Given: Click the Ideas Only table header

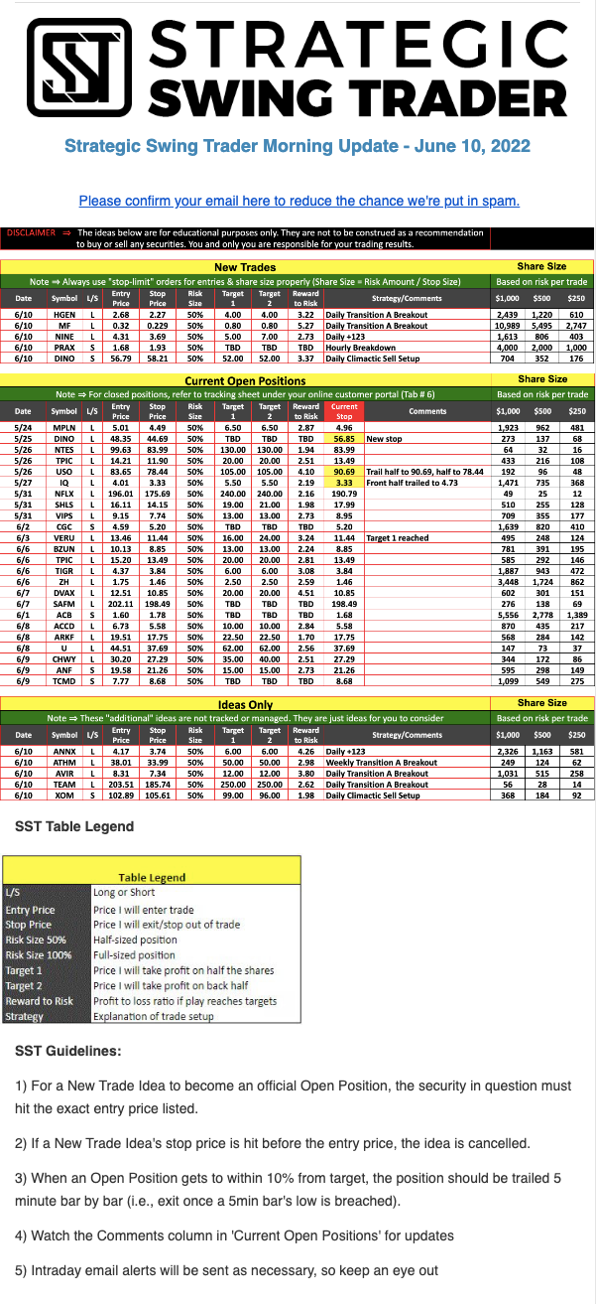Looking at the screenshot, I should [x=245, y=703].
